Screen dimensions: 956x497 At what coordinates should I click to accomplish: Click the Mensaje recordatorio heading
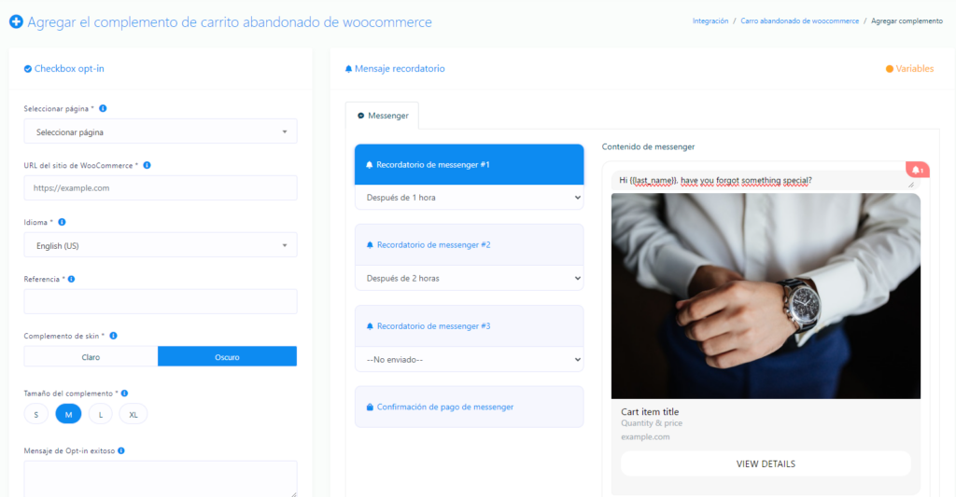tap(400, 69)
